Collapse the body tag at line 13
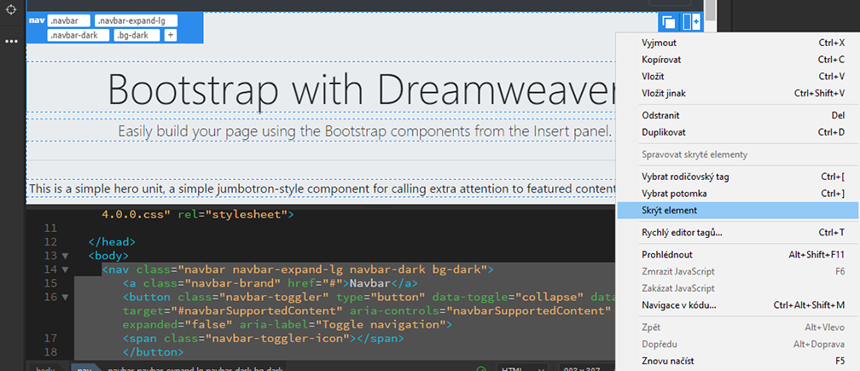This screenshot has width=860, height=371. pos(66,256)
